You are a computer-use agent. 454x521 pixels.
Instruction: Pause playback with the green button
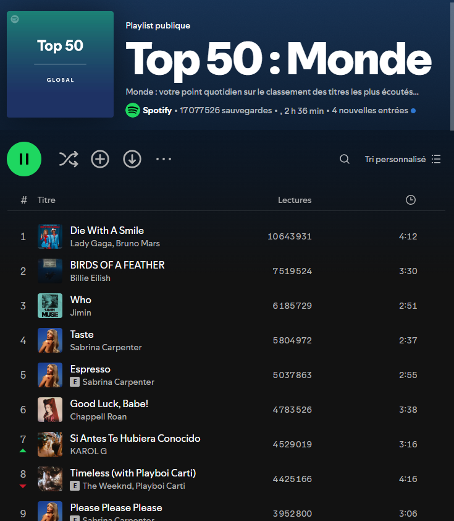[24, 159]
